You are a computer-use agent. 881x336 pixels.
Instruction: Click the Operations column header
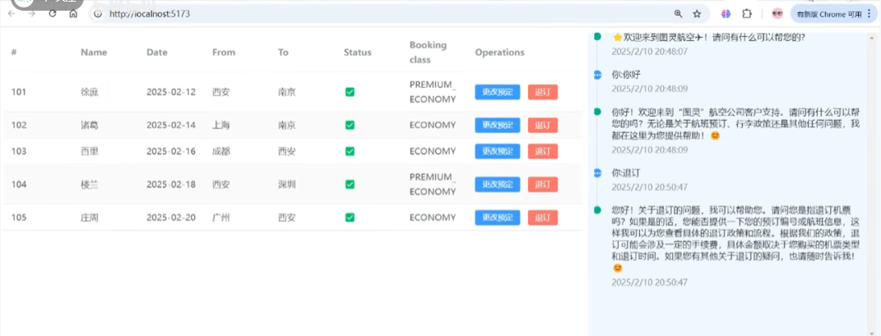(x=499, y=53)
